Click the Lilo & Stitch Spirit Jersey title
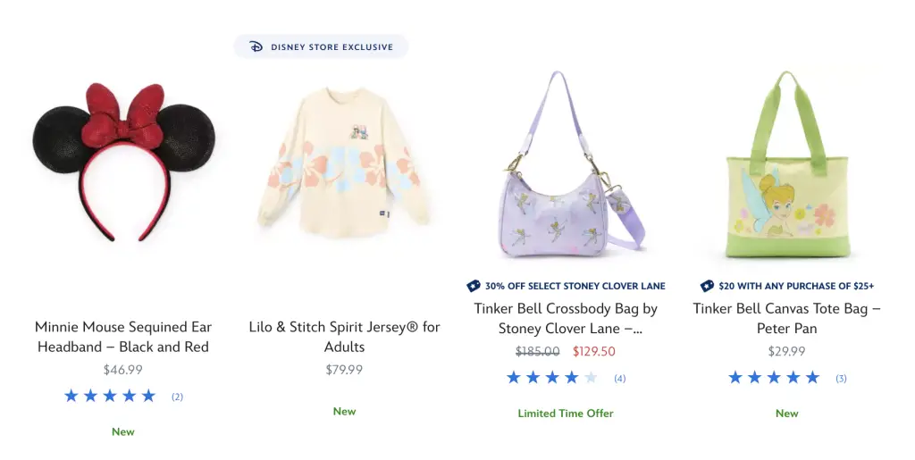 [x=344, y=337]
